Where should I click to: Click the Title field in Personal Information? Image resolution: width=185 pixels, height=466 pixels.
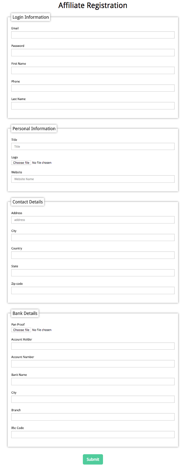(x=93, y=147)
